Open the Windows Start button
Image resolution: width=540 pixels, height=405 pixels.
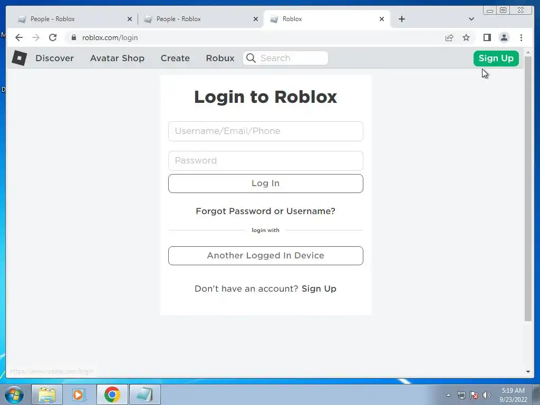(14, 394)
